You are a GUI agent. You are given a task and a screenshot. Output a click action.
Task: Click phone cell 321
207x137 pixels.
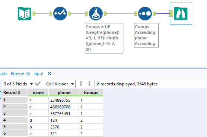click(64, 134)
